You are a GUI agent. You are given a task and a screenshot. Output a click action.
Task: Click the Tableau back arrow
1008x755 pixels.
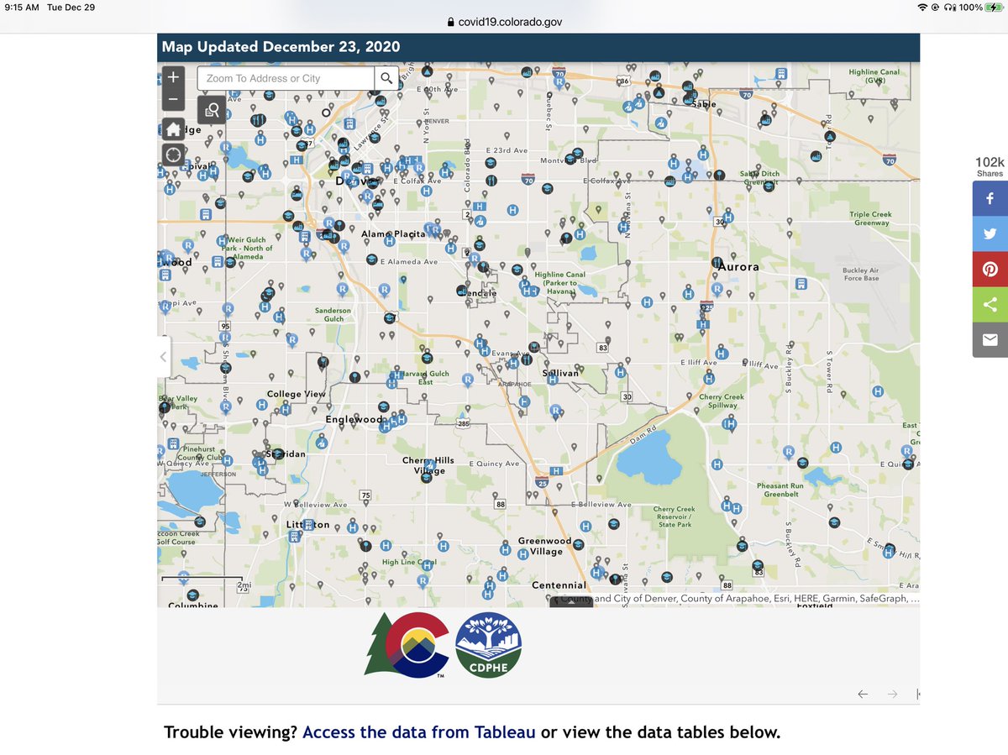[863, 694]
